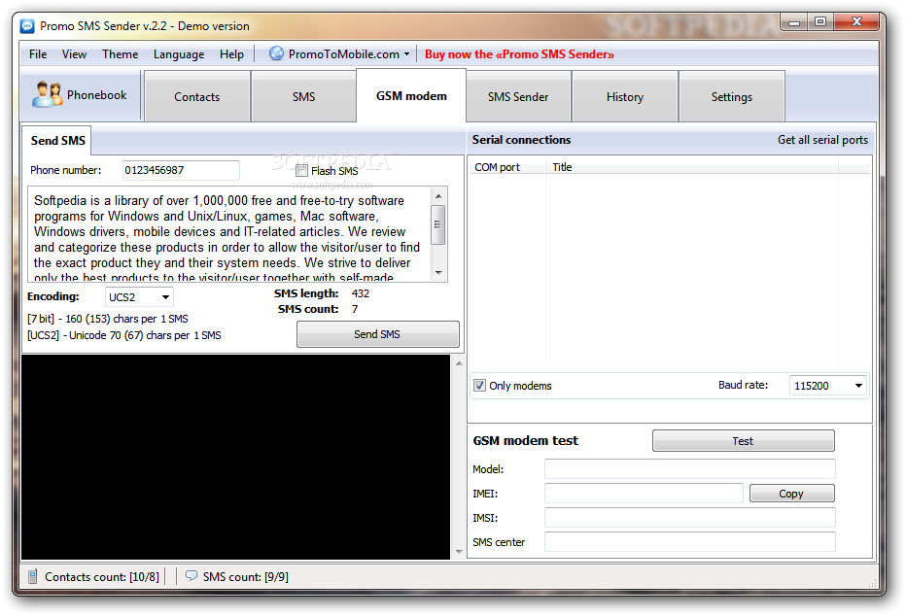Click the Contacts count: [10/8] status text
This screenshot has height=616, width=906.
[102, 576]
